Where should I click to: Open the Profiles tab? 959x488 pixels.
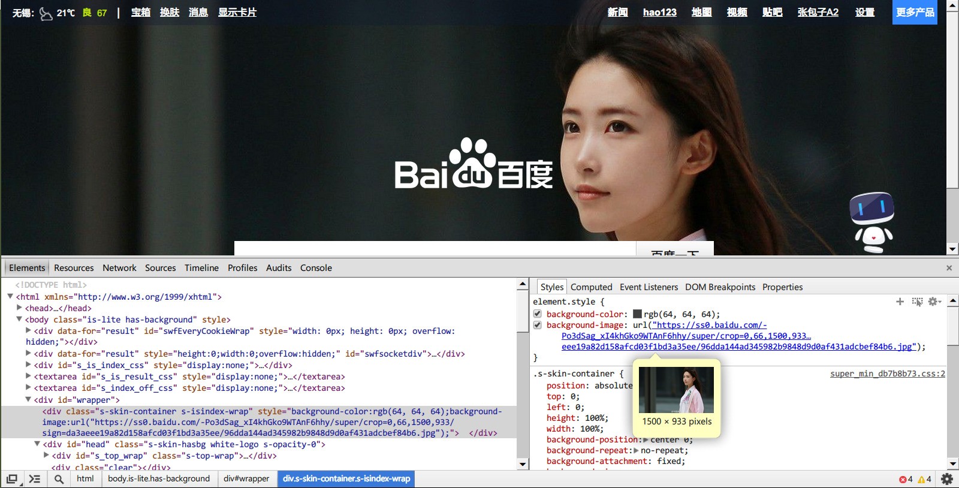pos(243,268)
